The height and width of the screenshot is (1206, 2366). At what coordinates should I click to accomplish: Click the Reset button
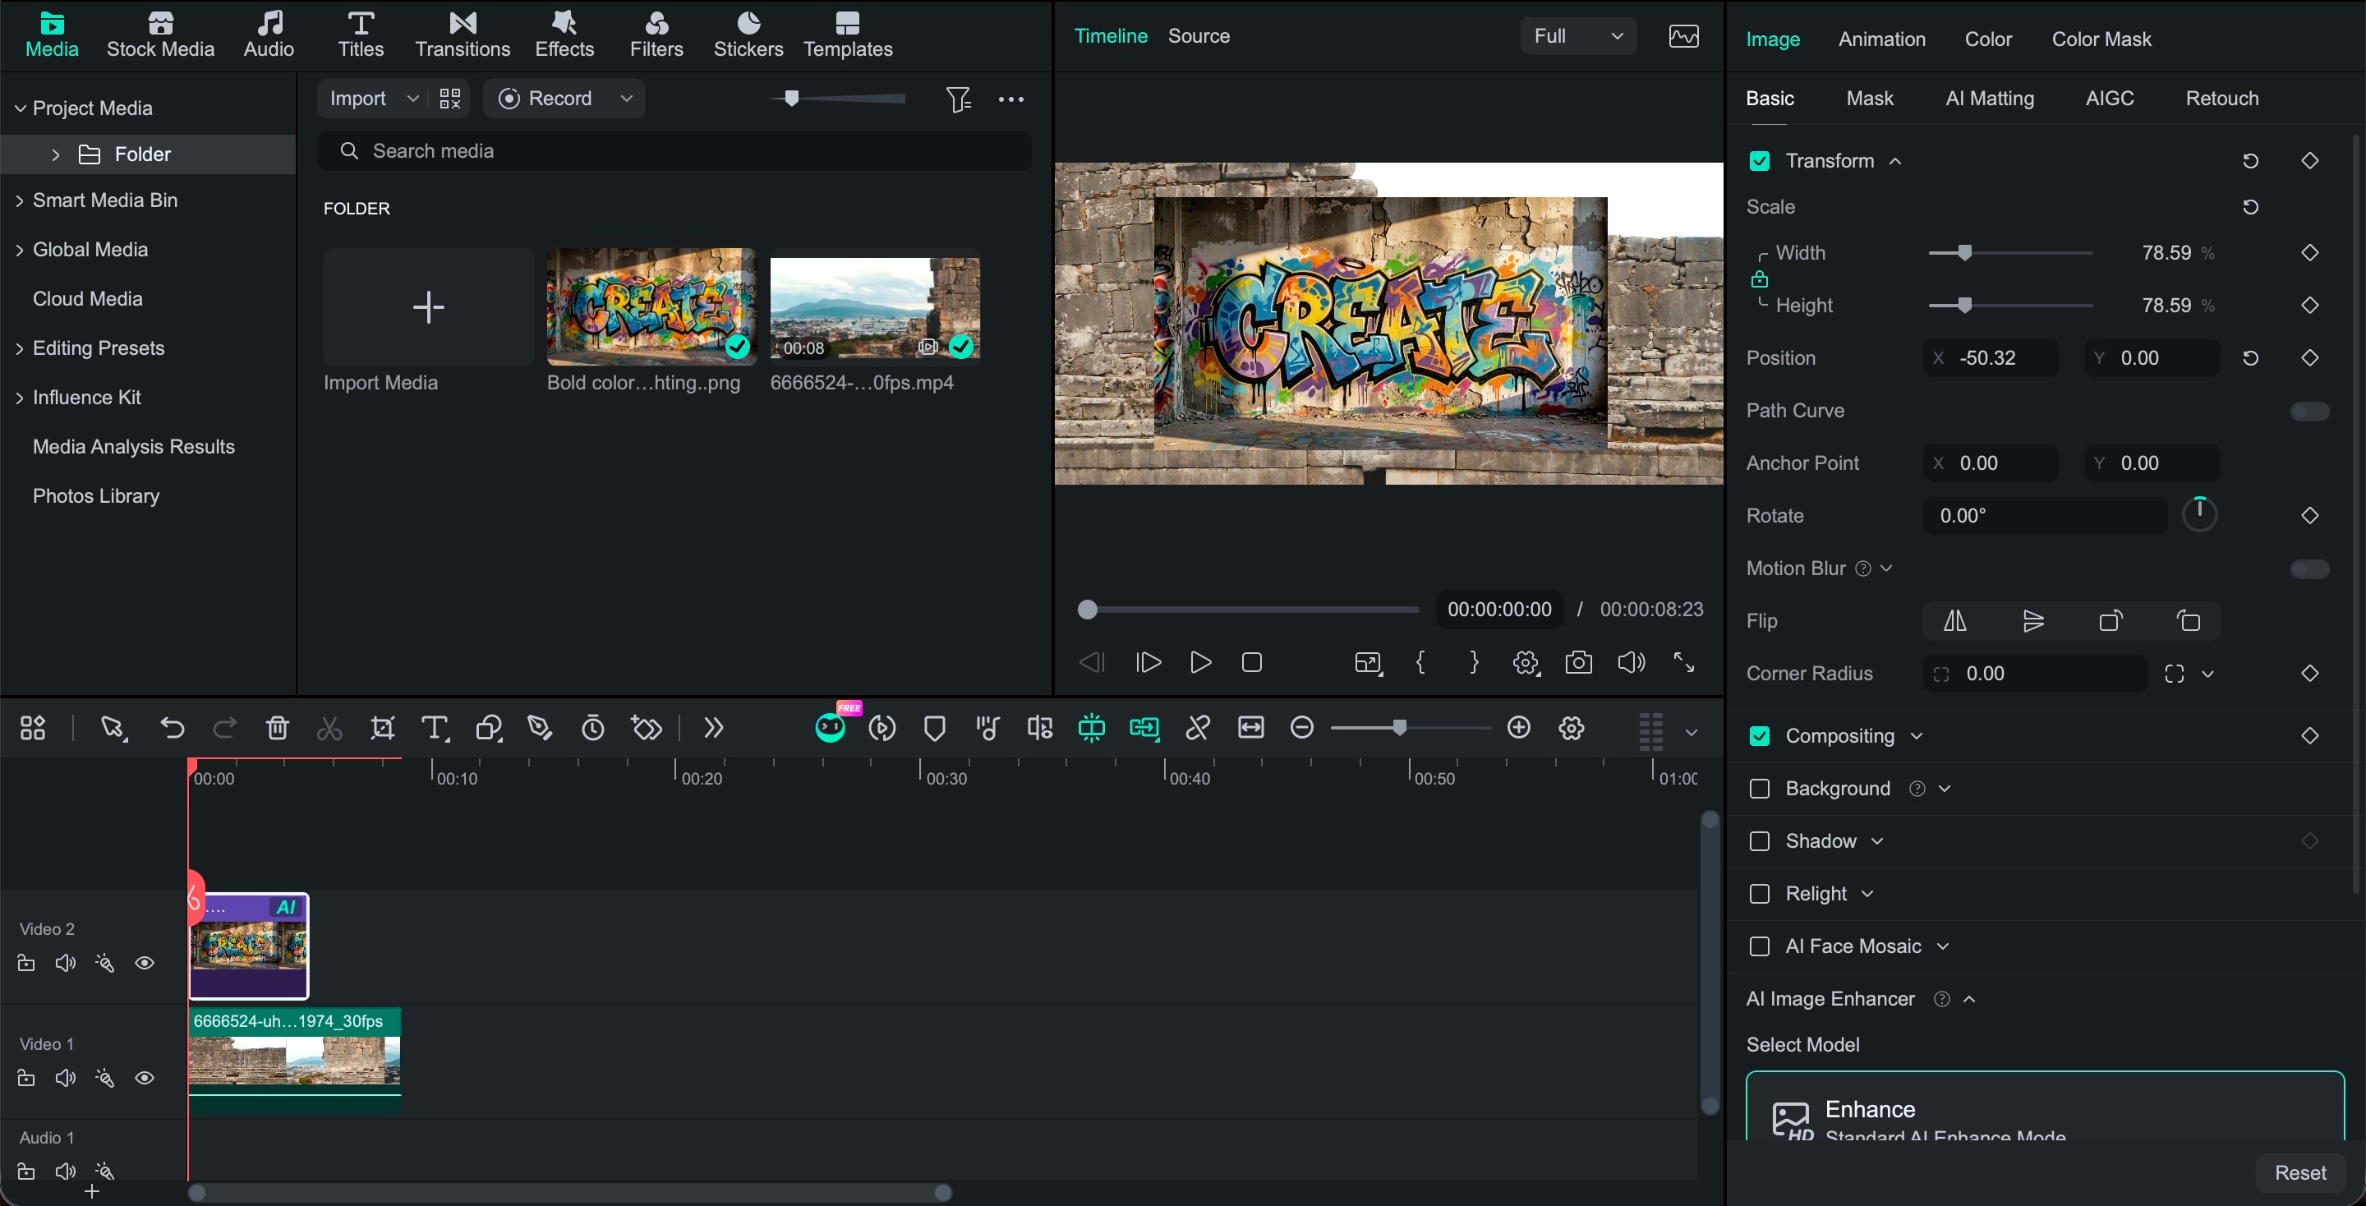click(2299, 1172)
